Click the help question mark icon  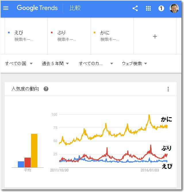coord(46,89)
